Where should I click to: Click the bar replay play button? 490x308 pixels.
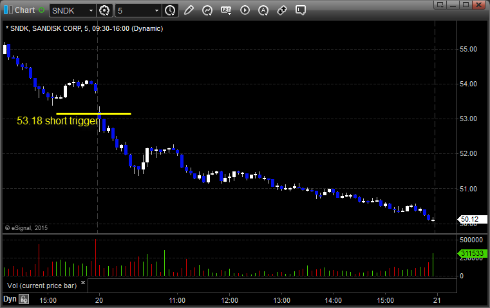[245, 10]
